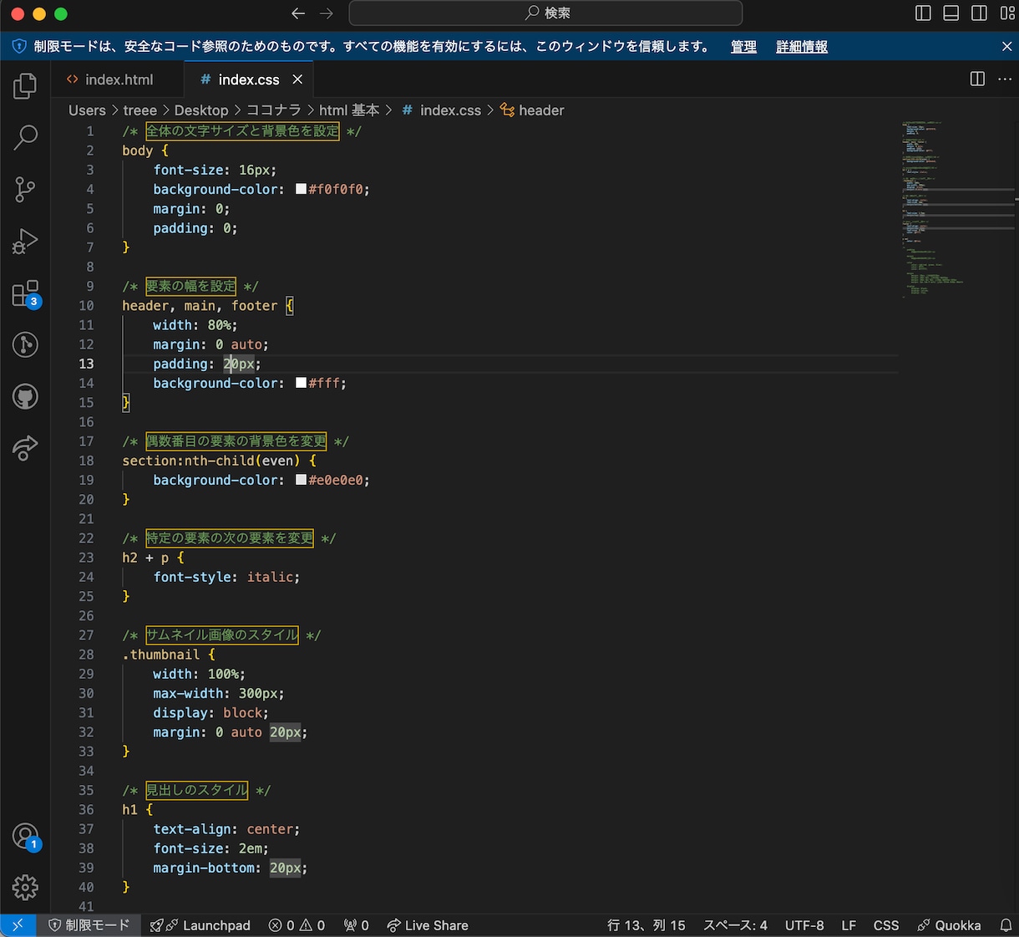The width and height of the screenshot is (1019, 937).
Task: Click the 検索 command center search box
Action: coord(545,13)
